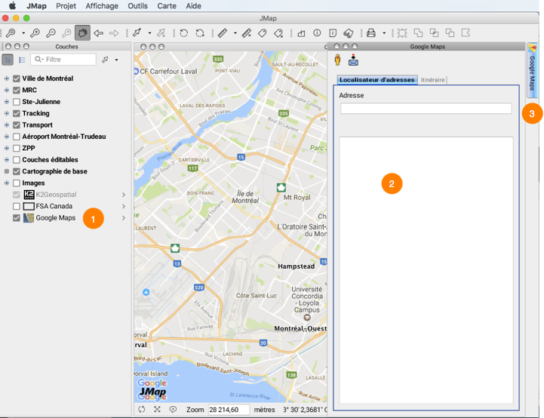This screenshot has height=418, width=544.
Task: Click the zoom out magnifier tool
Action: click(x=51, y=33)
